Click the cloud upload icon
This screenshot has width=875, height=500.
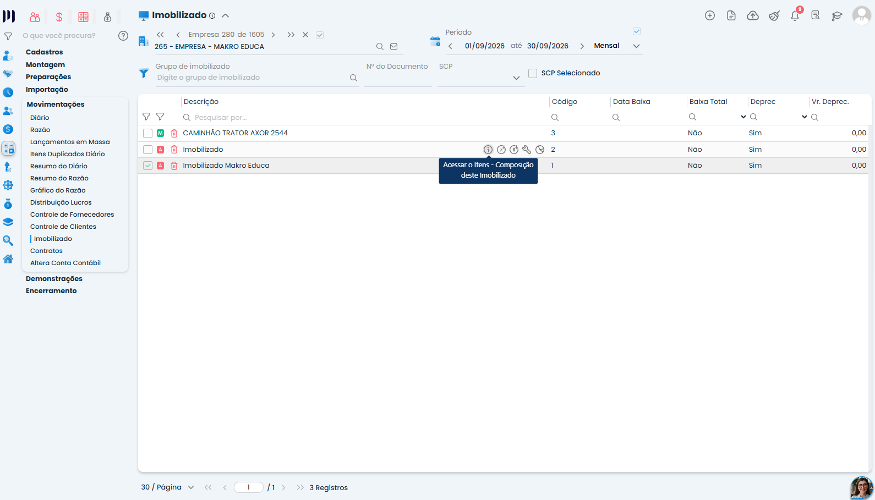coord(752,15)
